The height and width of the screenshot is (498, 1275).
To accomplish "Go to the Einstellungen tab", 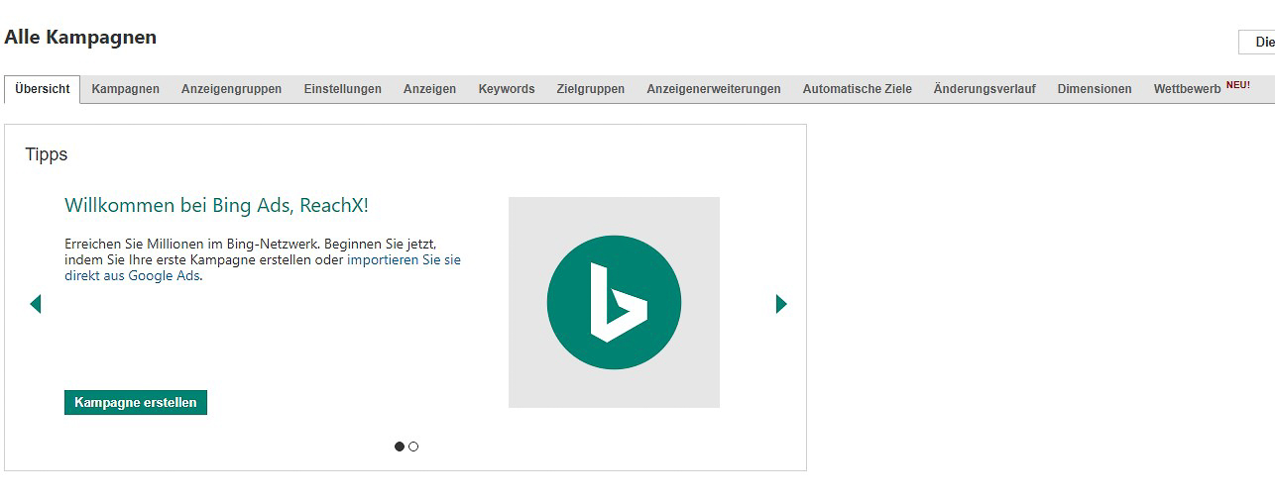I will pos(343,89).
